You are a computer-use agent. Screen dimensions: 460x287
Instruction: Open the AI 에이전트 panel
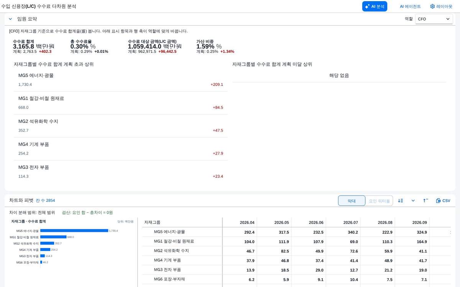pyautogui.click(x=410, y=6)
